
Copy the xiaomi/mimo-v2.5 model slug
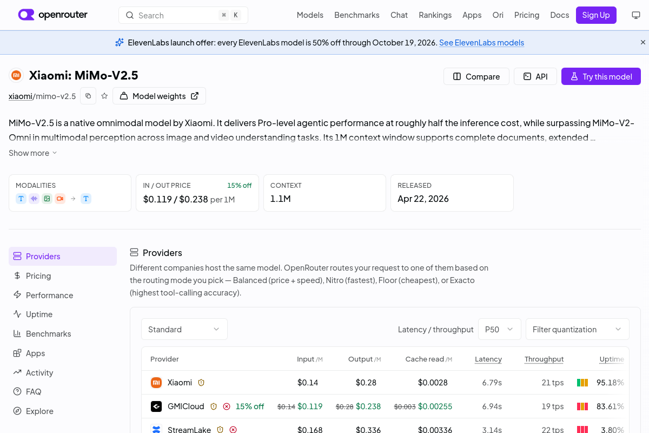pyautogui.click(x=88, y=96)
